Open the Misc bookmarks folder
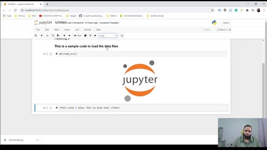The width and height of the screenshot is (267, 150). 32,16
